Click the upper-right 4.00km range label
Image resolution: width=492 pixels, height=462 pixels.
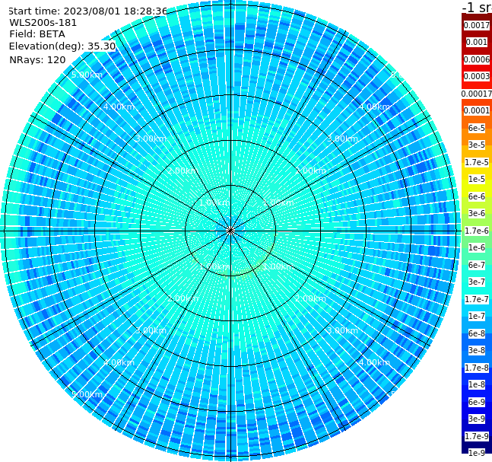(x=375, y=107)
